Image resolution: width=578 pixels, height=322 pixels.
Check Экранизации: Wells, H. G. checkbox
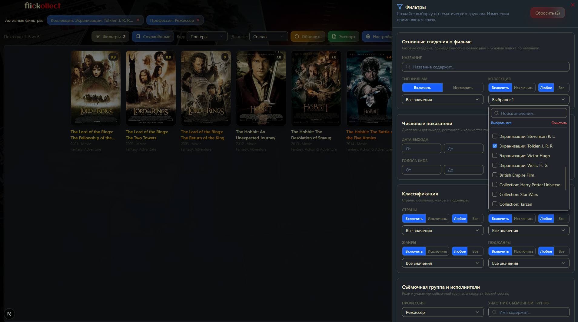pos(495,165)
